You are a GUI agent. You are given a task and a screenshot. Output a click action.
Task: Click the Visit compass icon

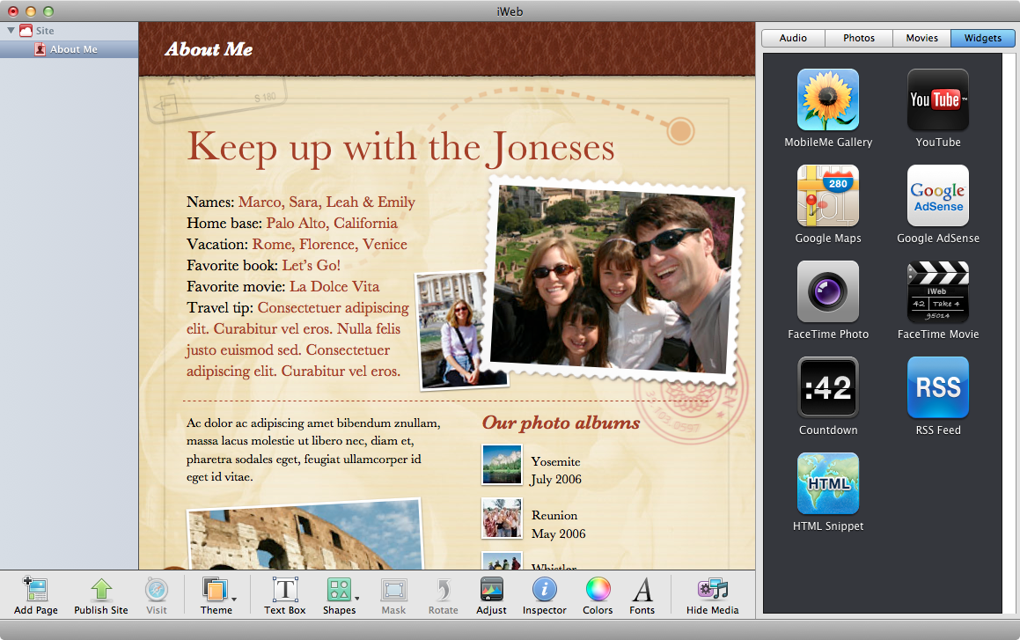coord(156,590)
